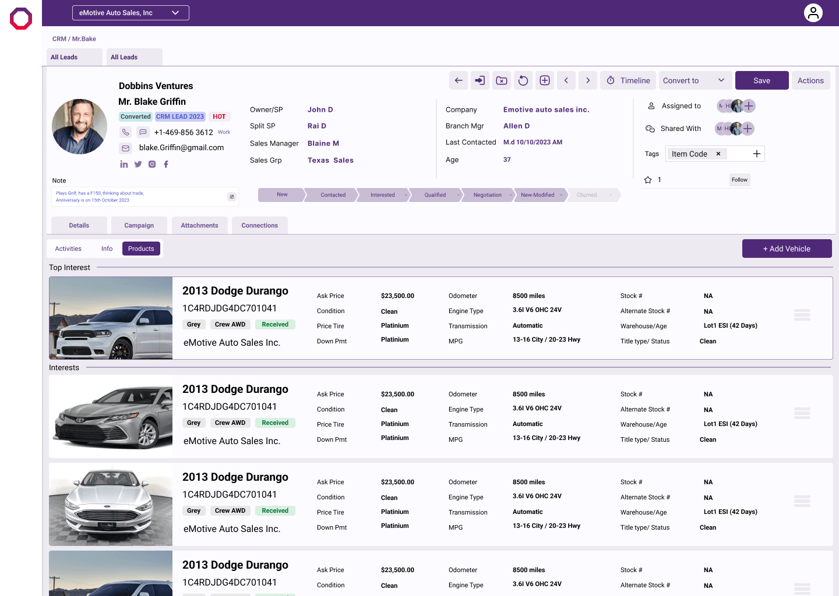
Task: Open the Top Interest Dodge Durango photo
Action: [111, 318]
